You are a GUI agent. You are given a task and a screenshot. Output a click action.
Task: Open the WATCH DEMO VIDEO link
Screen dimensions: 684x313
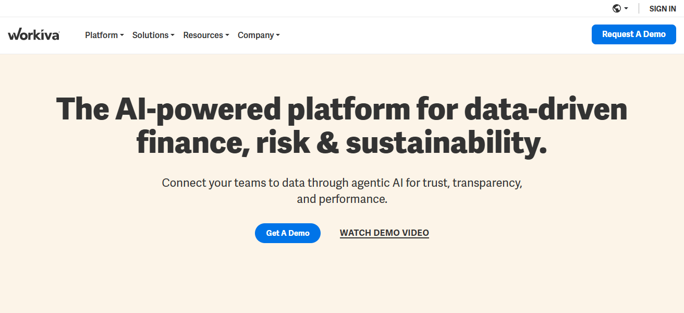click(x=384, y=233)
